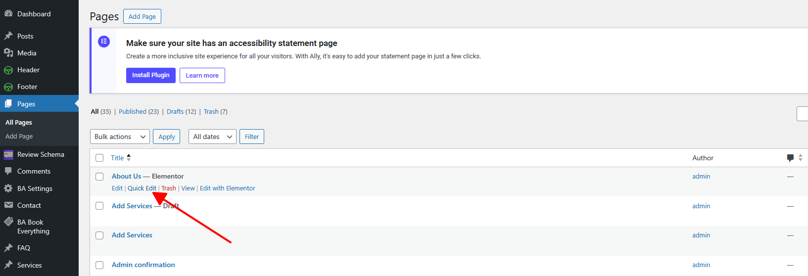Viewport: 808px width, 276px height.
Task: Switch to the Drafts (12) view
Action: (181, 112)
